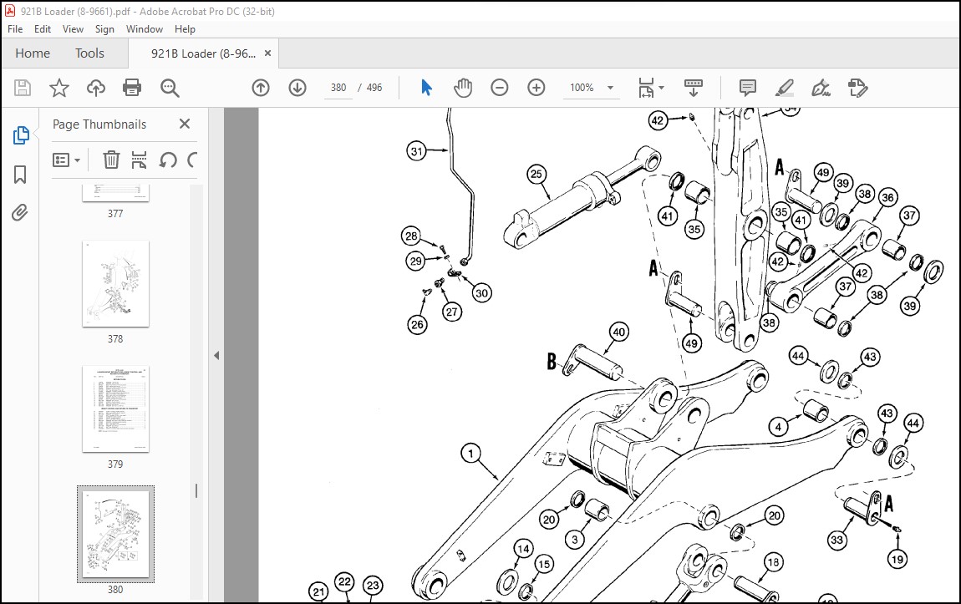The image size is (961, 604).
Task: Click the upload to cloud icon
Action: [x=95, y=88]
